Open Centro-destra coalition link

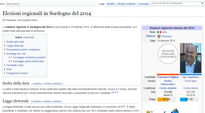click(x=190, y=88)
